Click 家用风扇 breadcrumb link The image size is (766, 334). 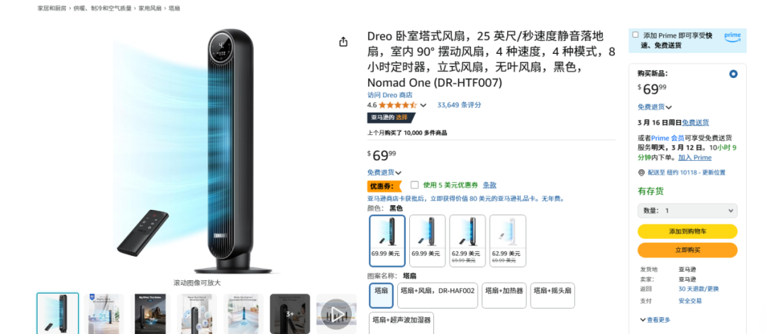pos(150,9)
